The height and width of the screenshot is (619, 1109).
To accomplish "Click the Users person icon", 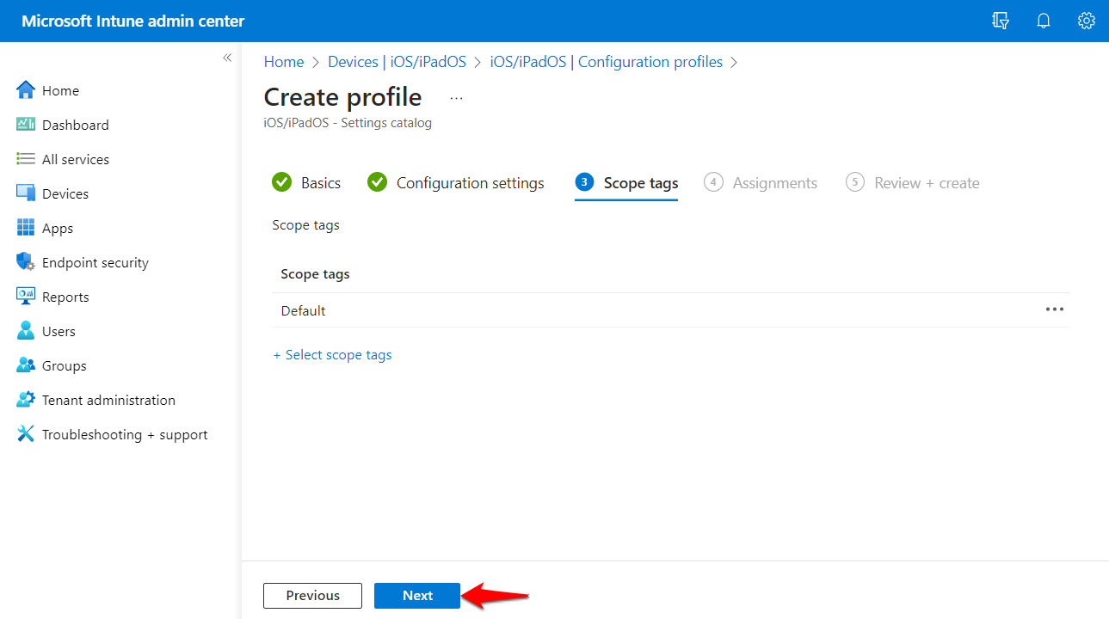I will click(x=26, y=331).
